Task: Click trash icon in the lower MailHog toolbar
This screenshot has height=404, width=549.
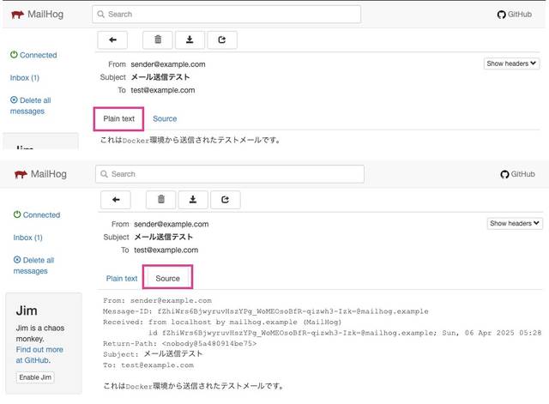Action: pyautogui.click(x=161, y=200)
